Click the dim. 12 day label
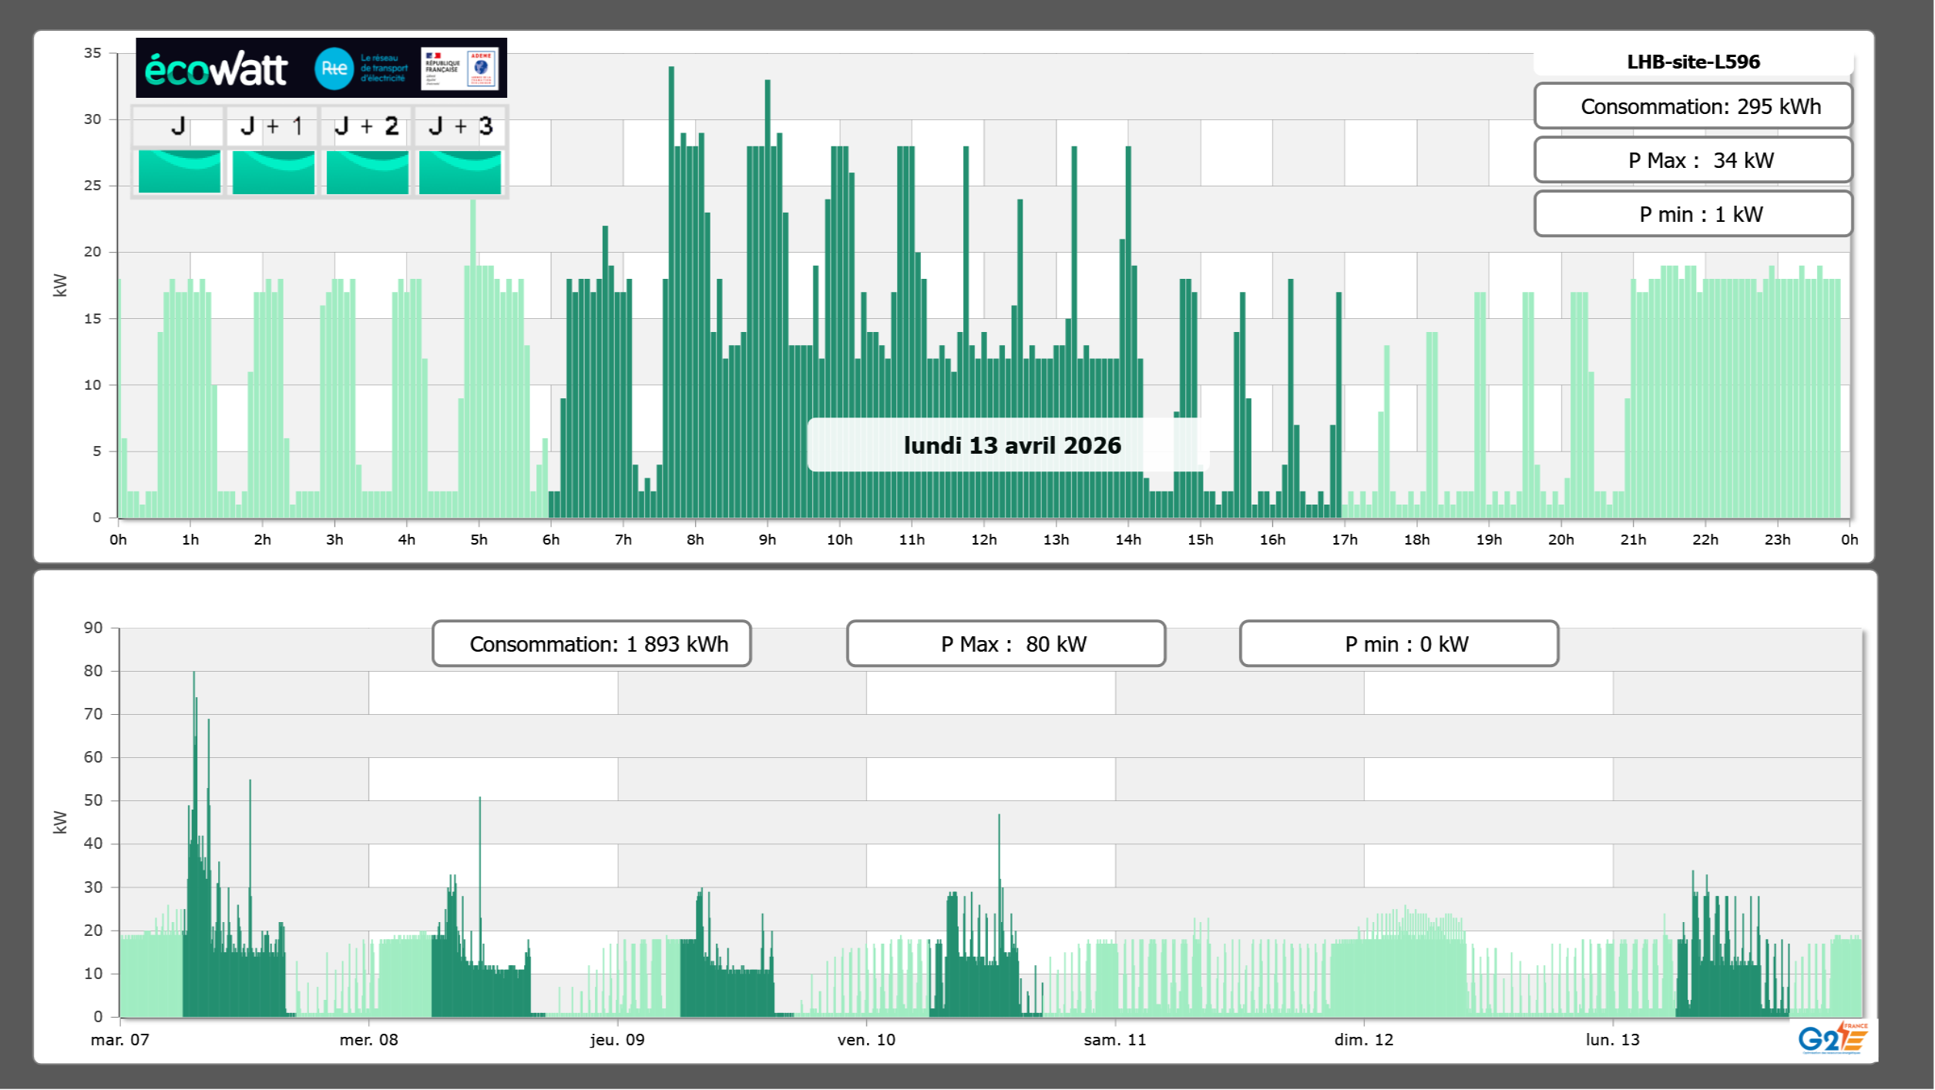The width and height of the screenshot is (1935, 1090). point(1363,1040)
